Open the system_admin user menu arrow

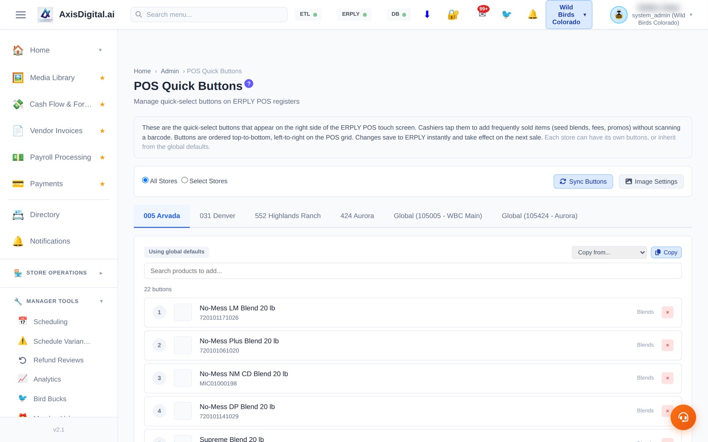point(691,15)
